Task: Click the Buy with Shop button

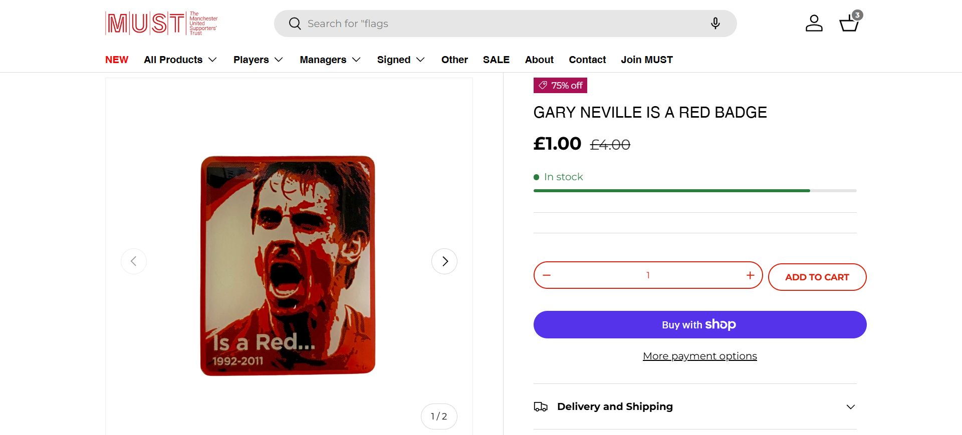Action: point(699,324)
